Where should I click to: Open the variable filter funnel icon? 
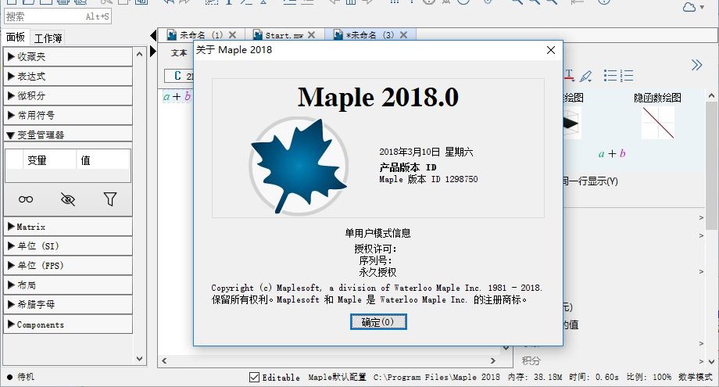point(110,199)
